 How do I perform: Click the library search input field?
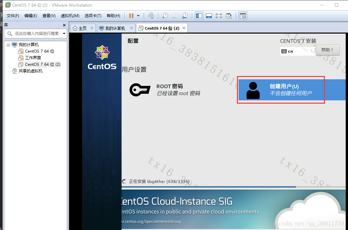pyautogui.click(x=36, y=34)
